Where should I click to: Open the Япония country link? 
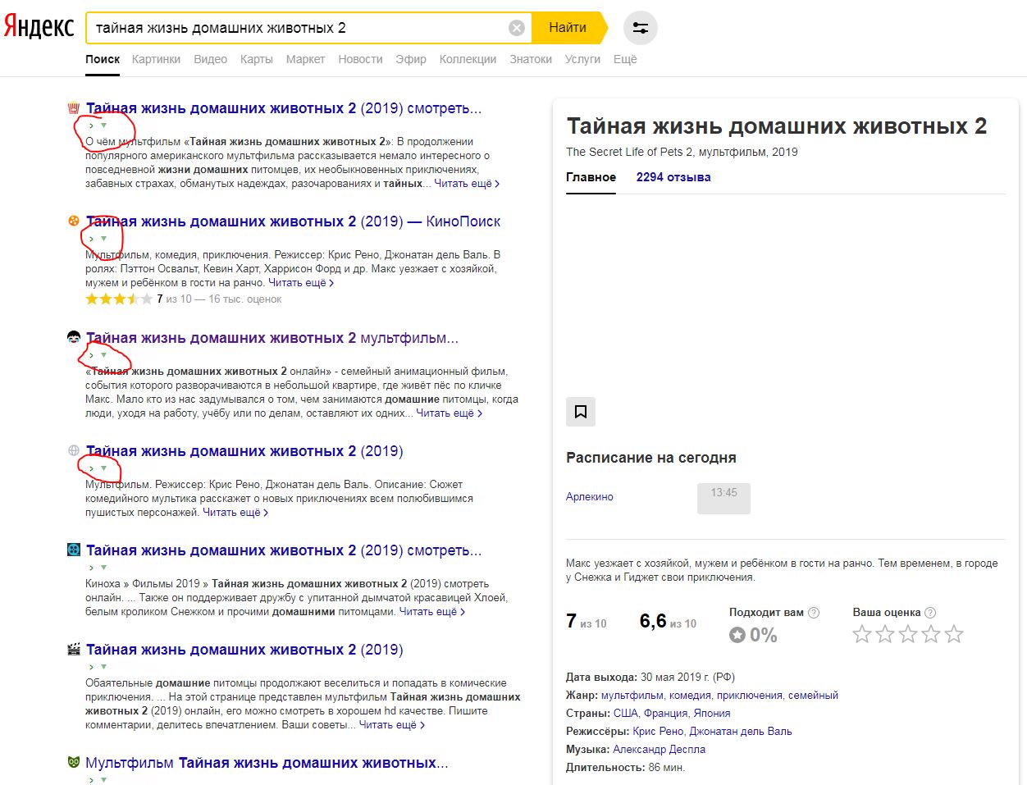coord(712,714)
